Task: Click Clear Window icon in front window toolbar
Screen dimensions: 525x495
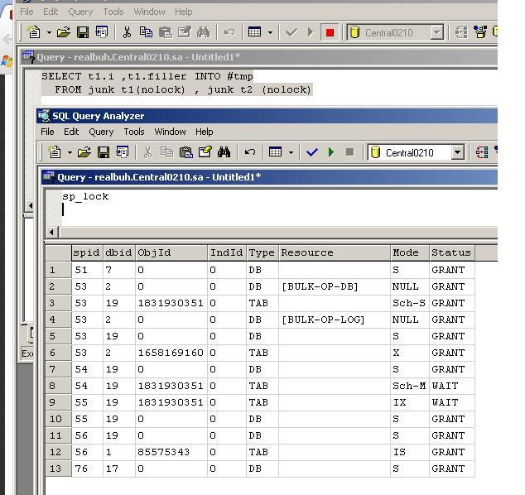Action: pyautogui.click(x=204, y=152)
